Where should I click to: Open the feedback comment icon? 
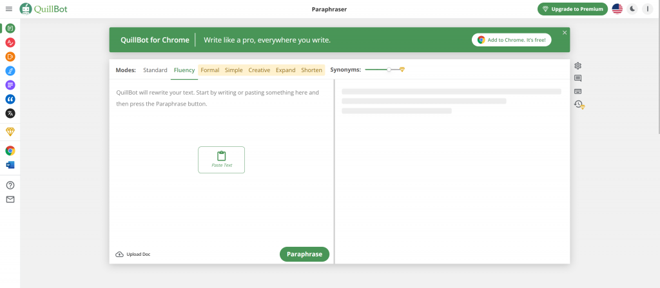point(578,79)
